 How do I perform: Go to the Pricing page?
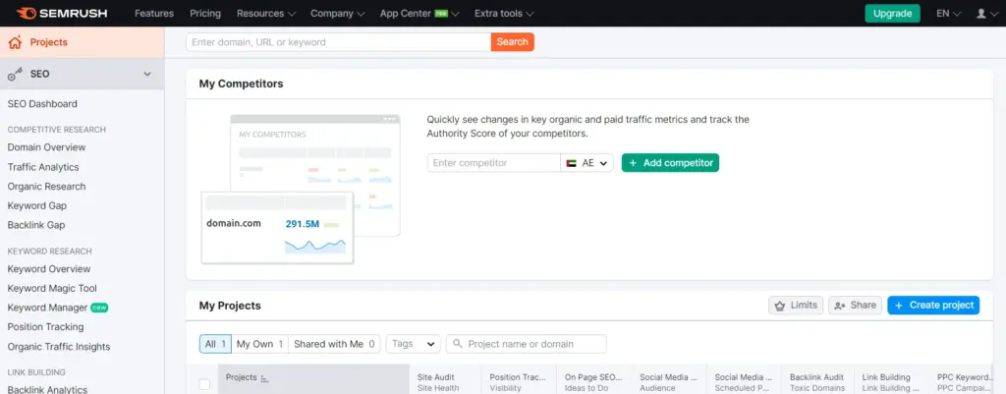click(x=205, y=14)
